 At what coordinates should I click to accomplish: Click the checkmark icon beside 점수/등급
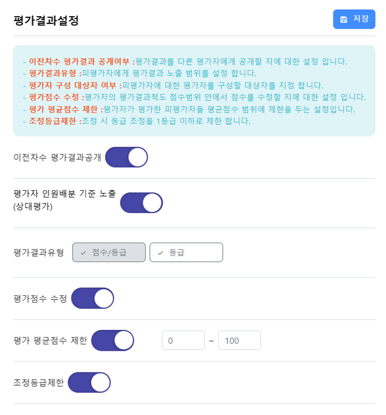[83, 253]
